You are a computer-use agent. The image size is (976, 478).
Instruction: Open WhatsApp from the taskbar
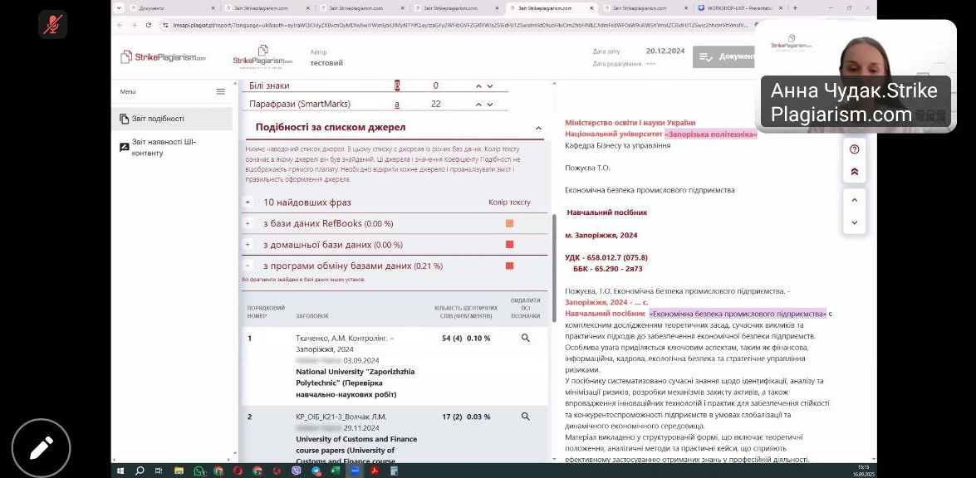pyautogui.click(x=199, y=471)
